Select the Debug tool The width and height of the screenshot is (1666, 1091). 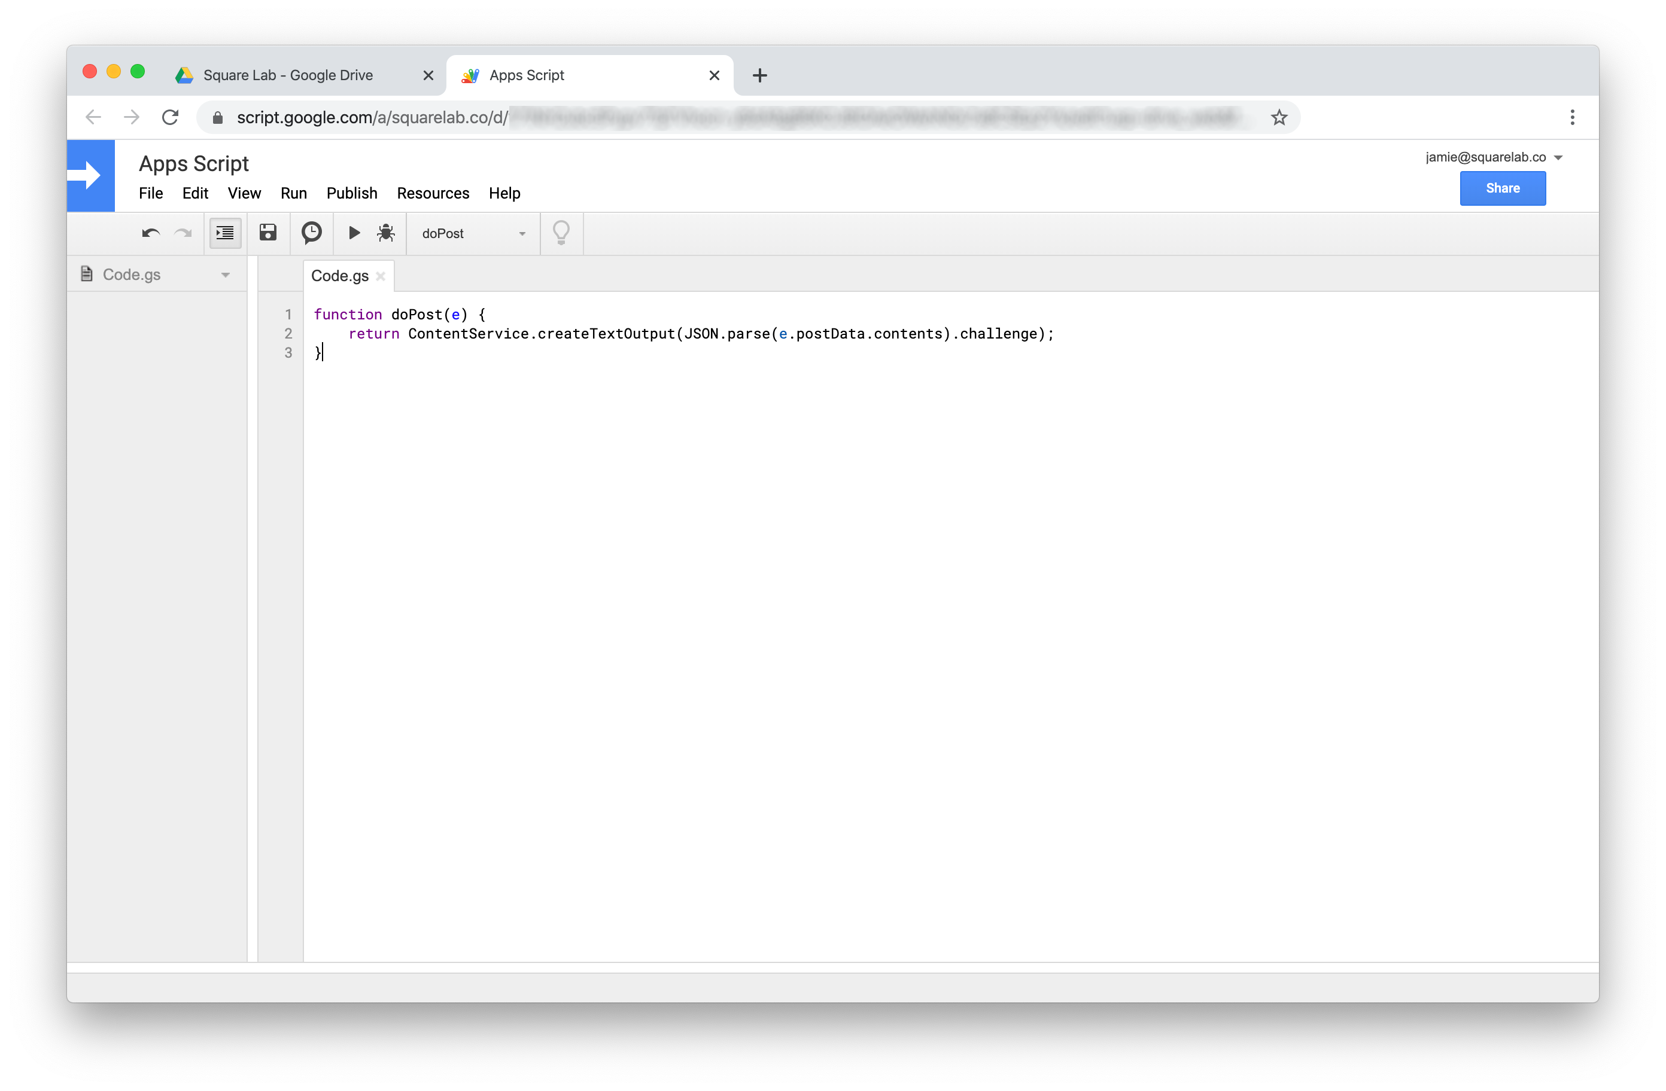pyautogui.click(x=386, y=233)
